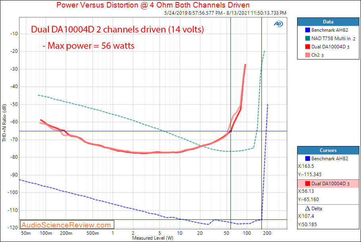This screenshot has height=242, width=361.
Task: Click the Delta label in Cursors
Action: pyautogui.click(x=317, y=209)
